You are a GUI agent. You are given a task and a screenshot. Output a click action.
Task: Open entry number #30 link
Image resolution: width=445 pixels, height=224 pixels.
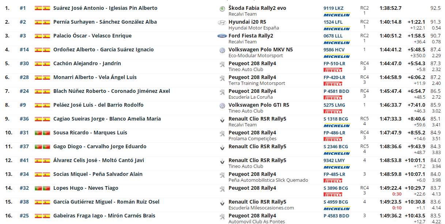(24, 63)
